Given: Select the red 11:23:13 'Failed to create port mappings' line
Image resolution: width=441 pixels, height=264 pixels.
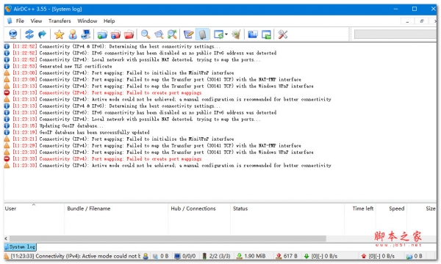Looking at the screenshot, I should tap(107, 92).
